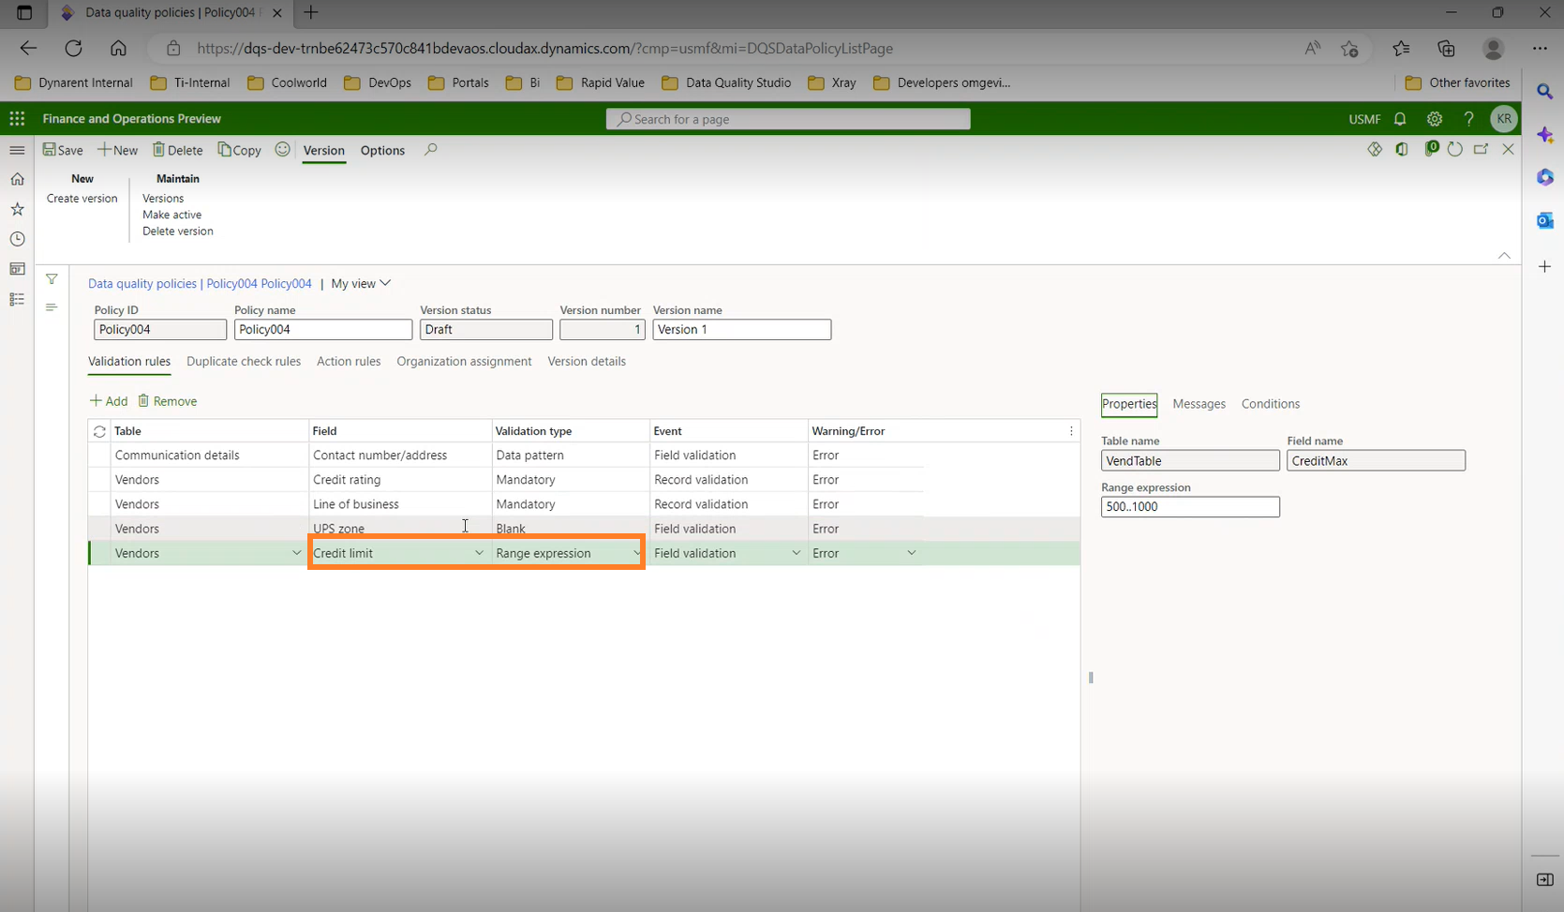The width and height of the screenshot is (1564, 912).
Task: Refresh the page via circular arrow icon
Action: (x=1454, y=149)
